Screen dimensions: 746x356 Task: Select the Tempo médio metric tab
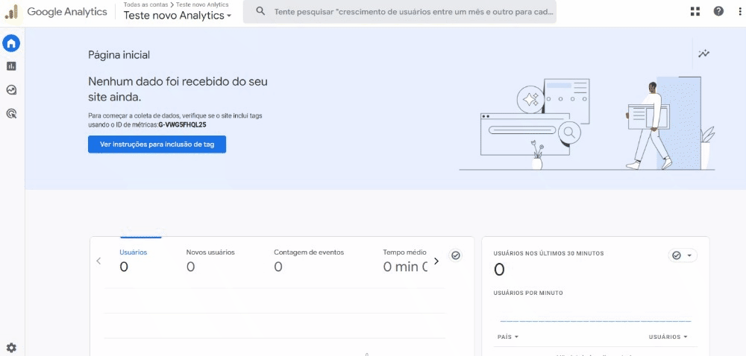[405, 261]
